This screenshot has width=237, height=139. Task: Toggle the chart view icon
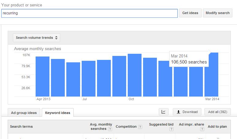click(163, 112)
